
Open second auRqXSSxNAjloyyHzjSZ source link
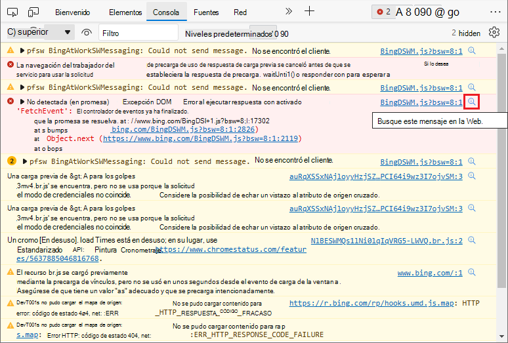coord(376,209)
